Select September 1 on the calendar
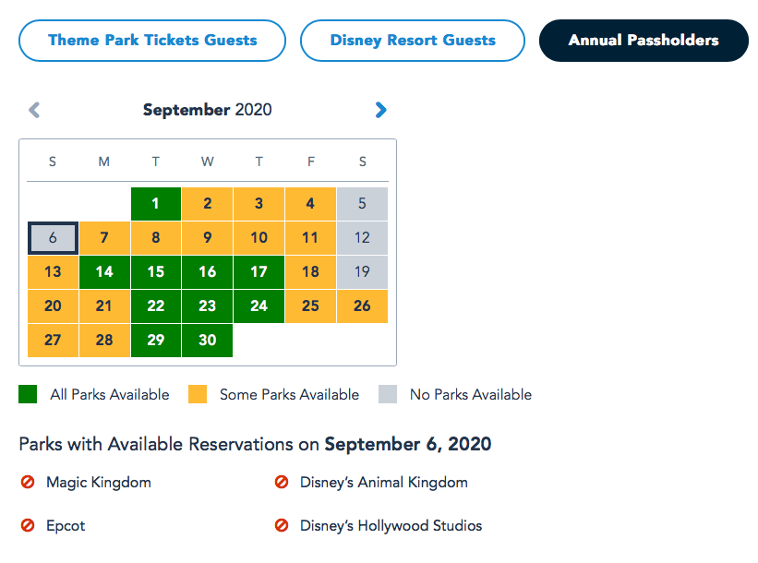The height and width of the screenshot is (563, 758). pyautogui.click(x=156, y=204)
